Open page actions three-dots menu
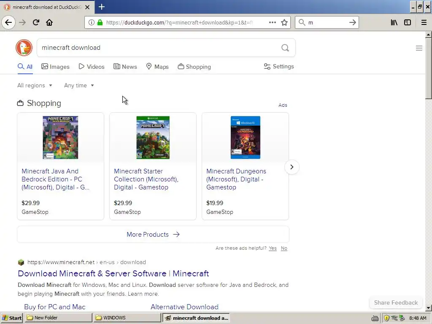The image size is (432, 324). pyautogui.click(x=272, y=22)
